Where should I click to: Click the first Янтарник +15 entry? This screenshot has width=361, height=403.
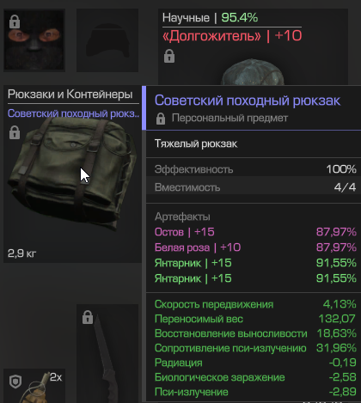pos(255,263)
